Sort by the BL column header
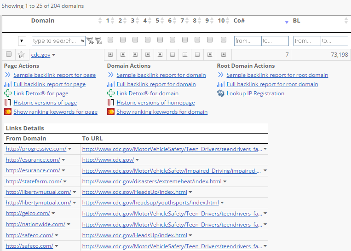 296,21
